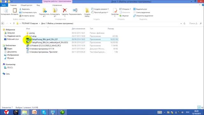Open OS (C:) drive

10,67
